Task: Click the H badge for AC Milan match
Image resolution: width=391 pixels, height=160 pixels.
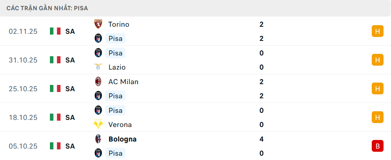Action: click(377, 88)
